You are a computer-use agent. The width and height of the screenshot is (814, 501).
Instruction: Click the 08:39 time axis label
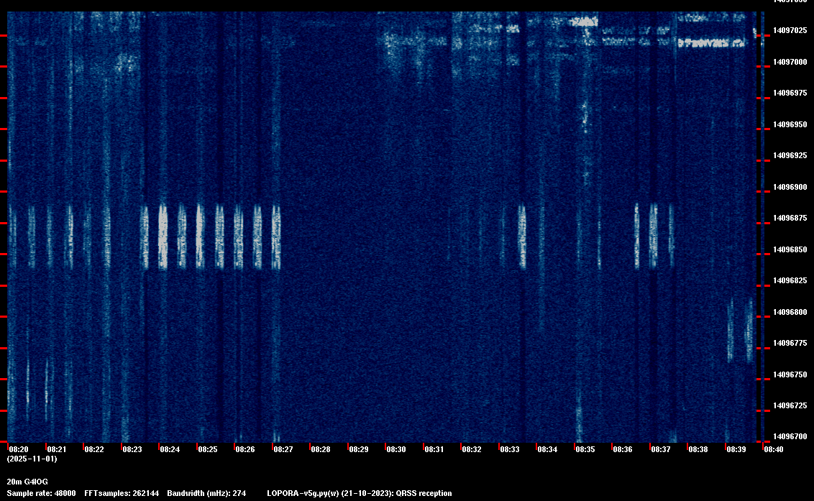[x=736, y=449]
